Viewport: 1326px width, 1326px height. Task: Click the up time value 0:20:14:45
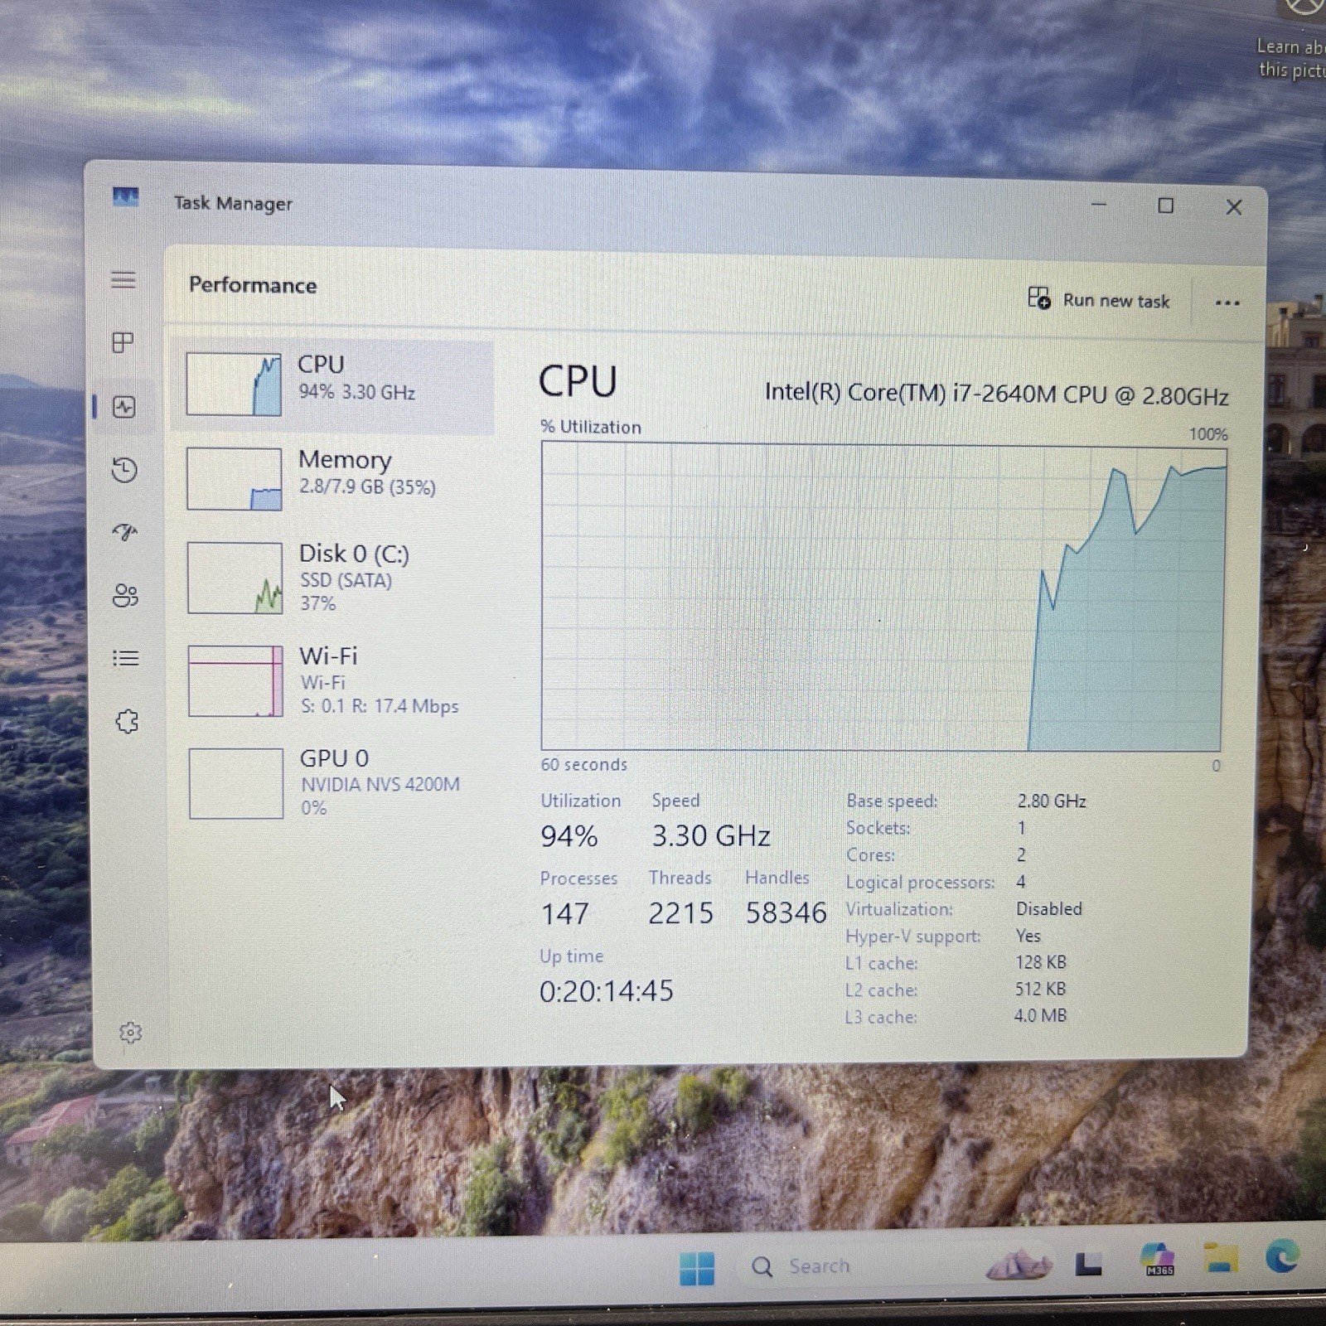tap(607, 990)
